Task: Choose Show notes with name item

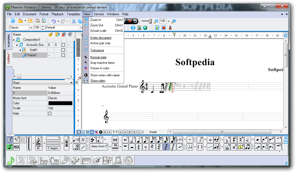Action: 103,75
